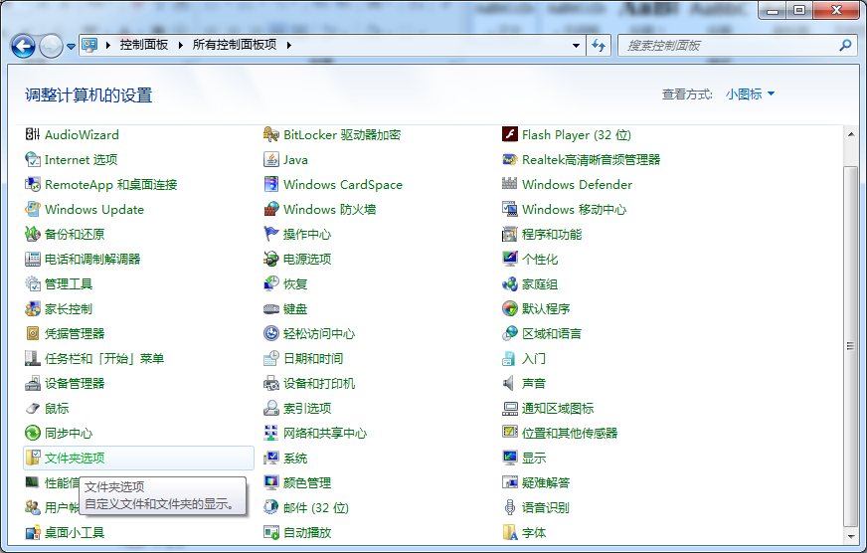Click the control panel icon in address bar
Viewport: 867px width, 553px height.
(89, 45)
